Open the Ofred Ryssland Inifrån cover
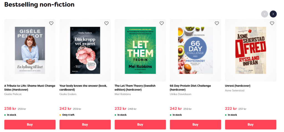Image resolution: width=284 pixels, height=132 pixels. click(x=251, y=50)
